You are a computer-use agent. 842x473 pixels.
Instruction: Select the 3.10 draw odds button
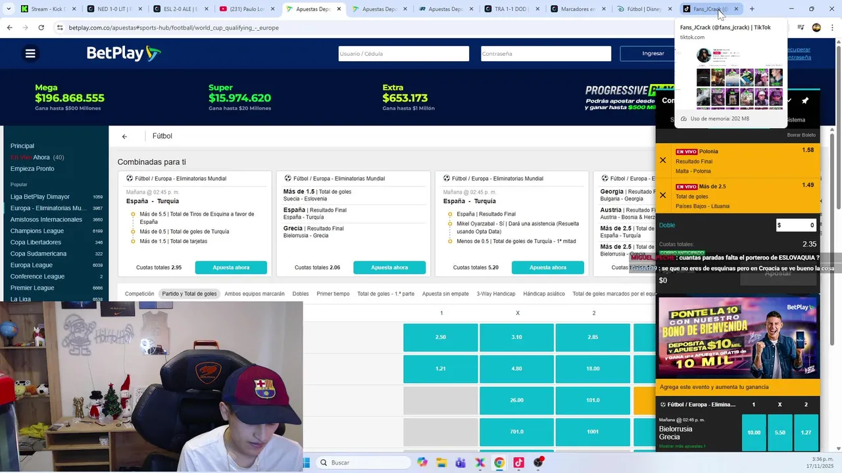coord(516,337)
